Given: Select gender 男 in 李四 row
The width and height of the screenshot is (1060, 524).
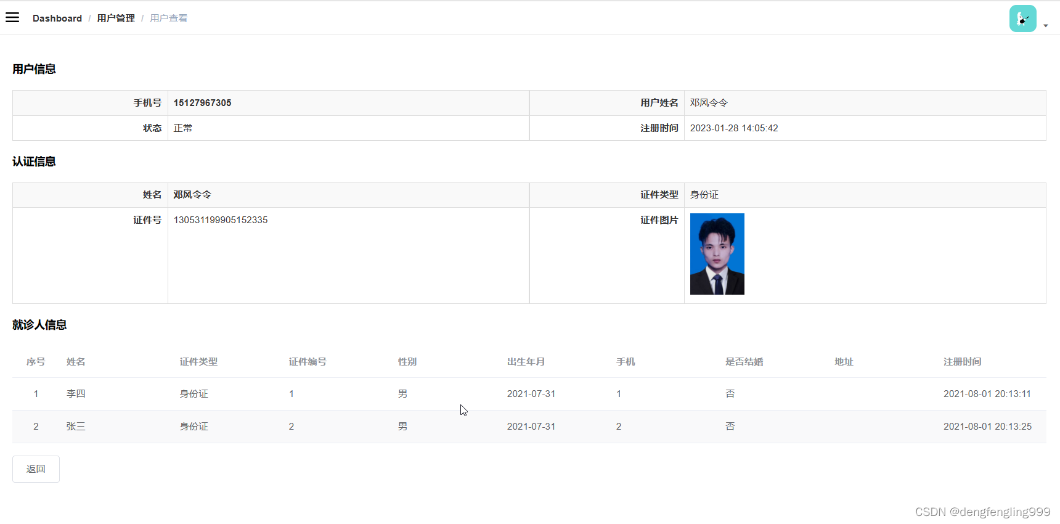Looking at the screenshot, I should [x=402, y=394].
